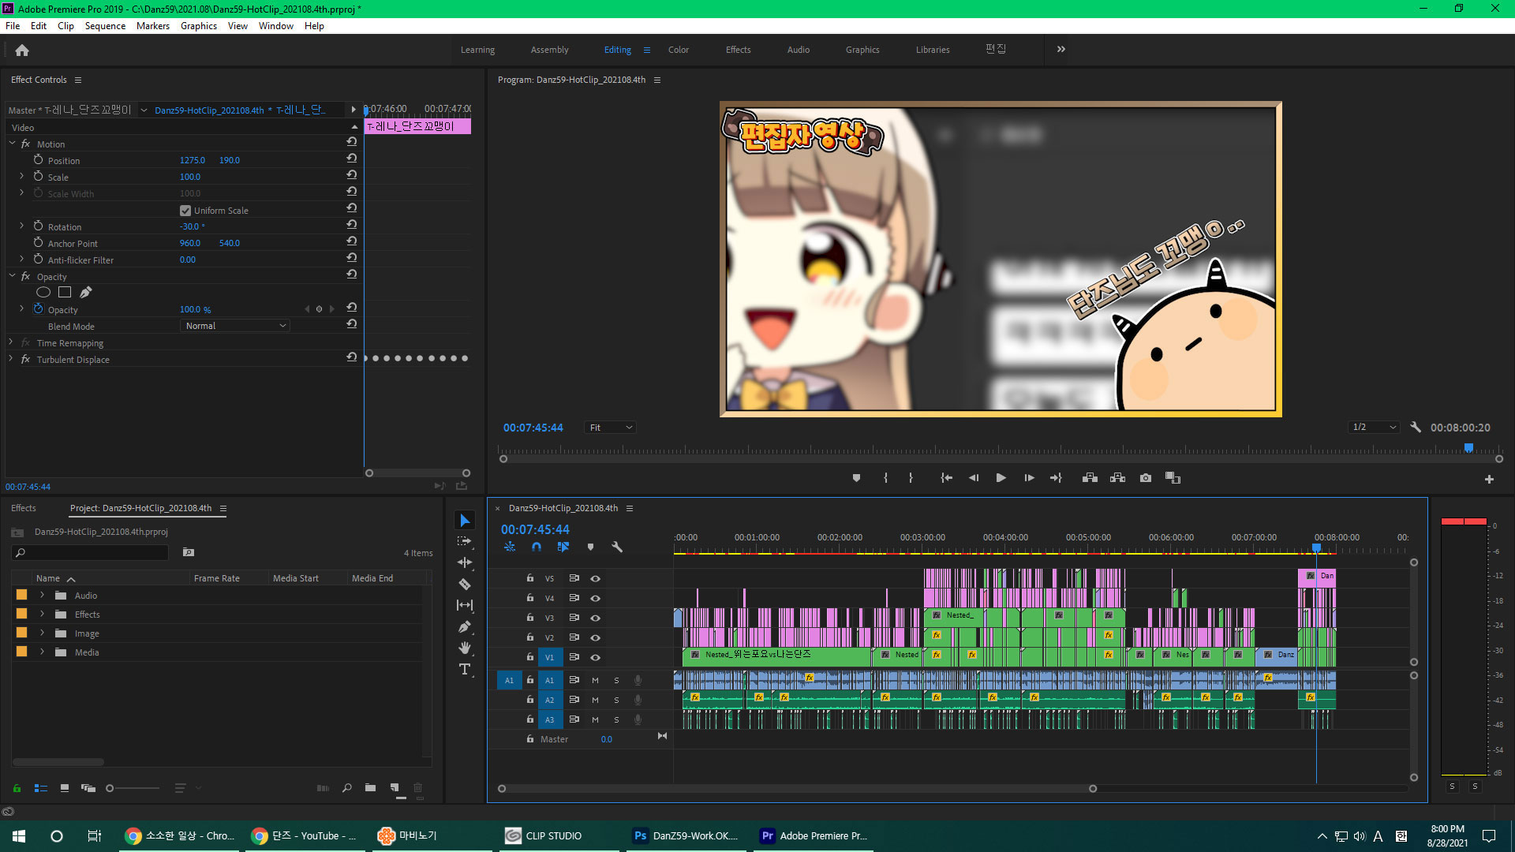Click Export Frame camera icon
1515x852 pixels.
1146,478
